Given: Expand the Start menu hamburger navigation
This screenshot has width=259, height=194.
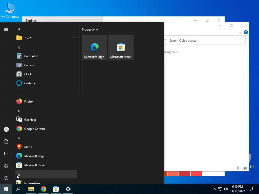Looking at the screenshot, I should point(6,29).
